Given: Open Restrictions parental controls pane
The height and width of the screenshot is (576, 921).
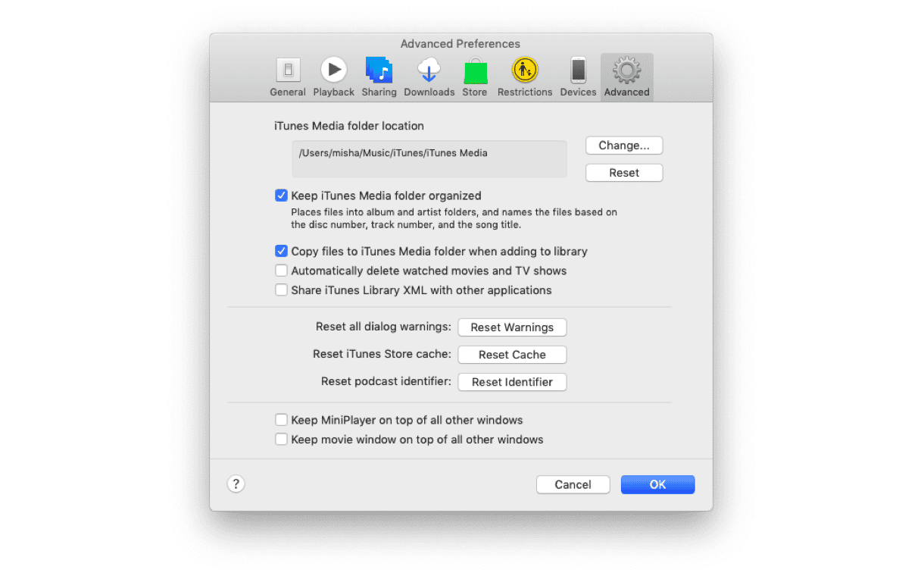Looking at the screenshot, I should click(x=525, y=77).
